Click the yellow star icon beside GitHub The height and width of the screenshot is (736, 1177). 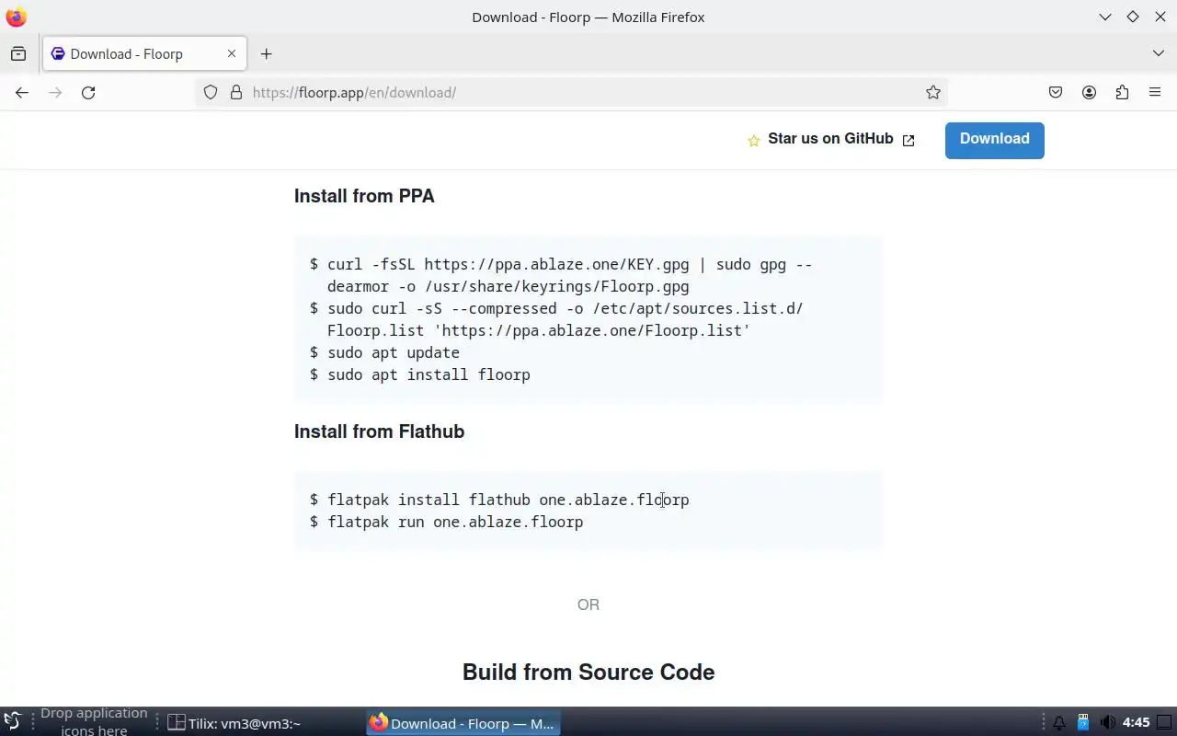[x=753, y=141]
